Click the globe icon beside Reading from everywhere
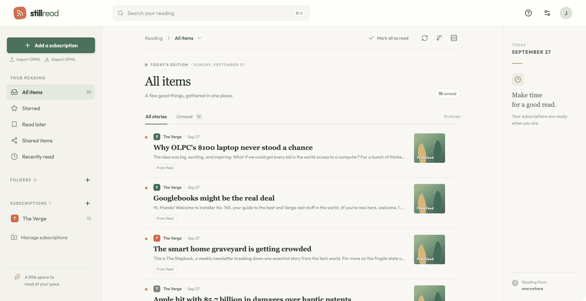The image size is (586, 301). 515,283
